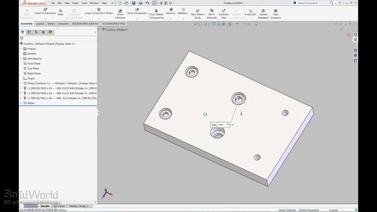Select the Origin in the tree
Image resolution: width=377 pixels, height=212 pixels.
click(x=31, y=78)
